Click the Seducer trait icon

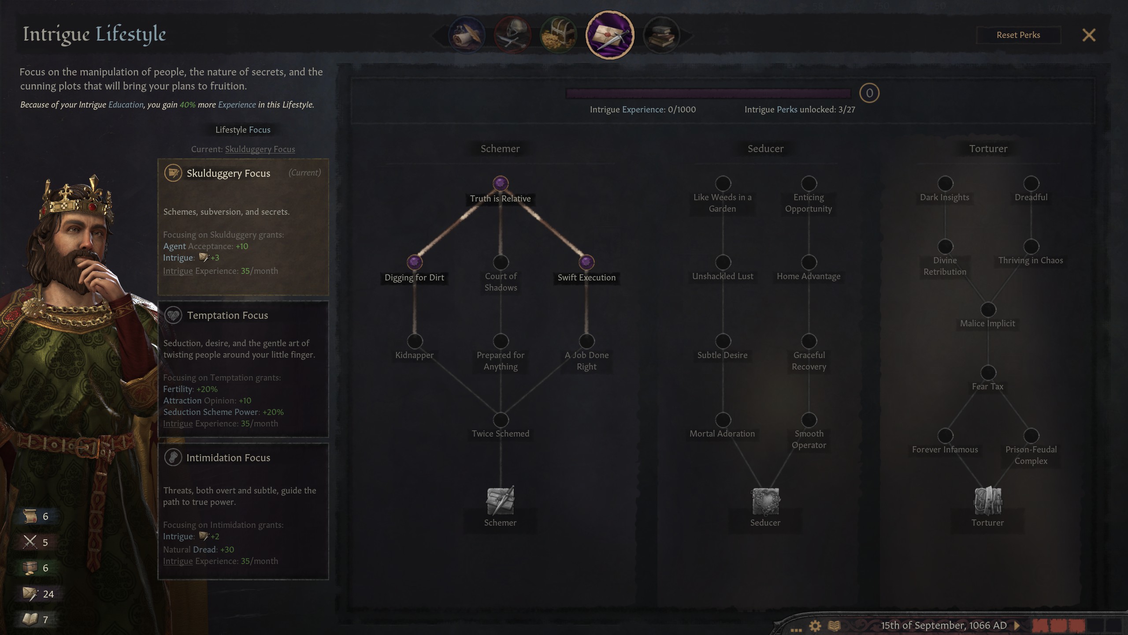[765, 501]
